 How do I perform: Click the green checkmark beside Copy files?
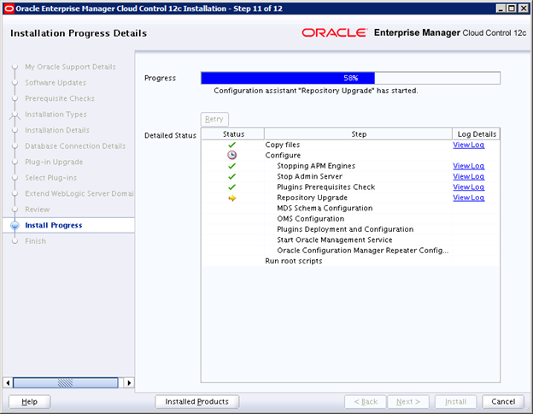coord(231,145)
